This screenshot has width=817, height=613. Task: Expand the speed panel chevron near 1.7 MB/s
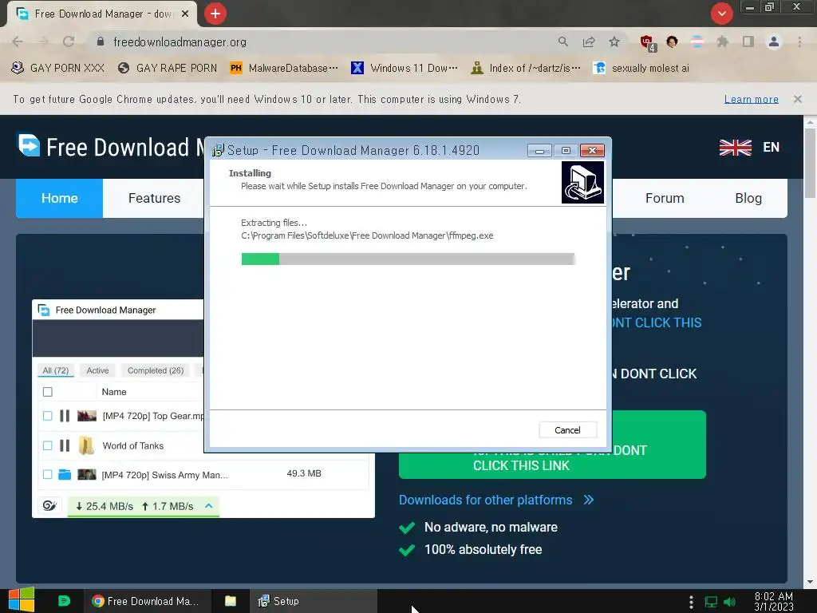208,505
